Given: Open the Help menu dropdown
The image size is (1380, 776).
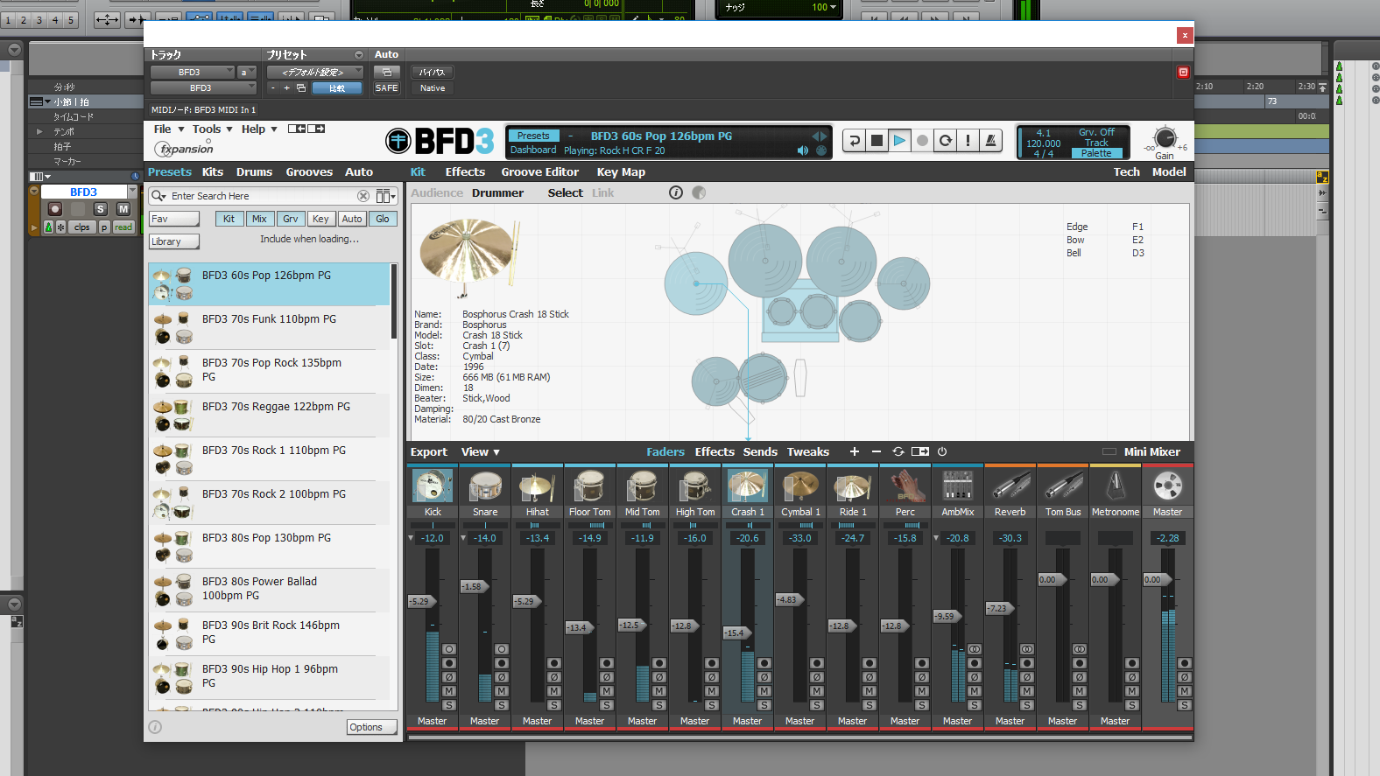Looking at the screenshot, I should pos(259,129).
